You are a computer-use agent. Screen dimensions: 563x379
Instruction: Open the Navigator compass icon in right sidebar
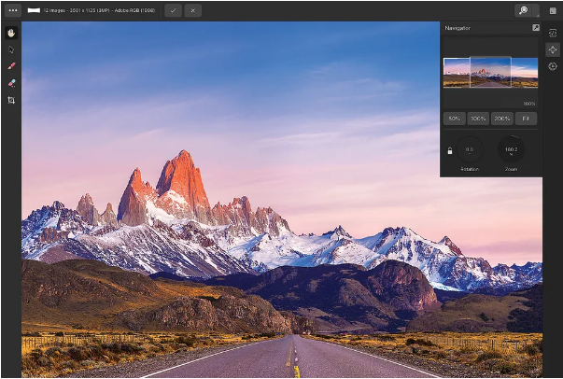coord(553,49)
